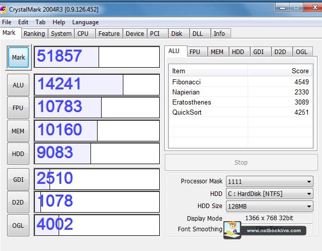
Task: Run the HDD benchmark button
Action: pyautogui.click(x=18, y=154)
